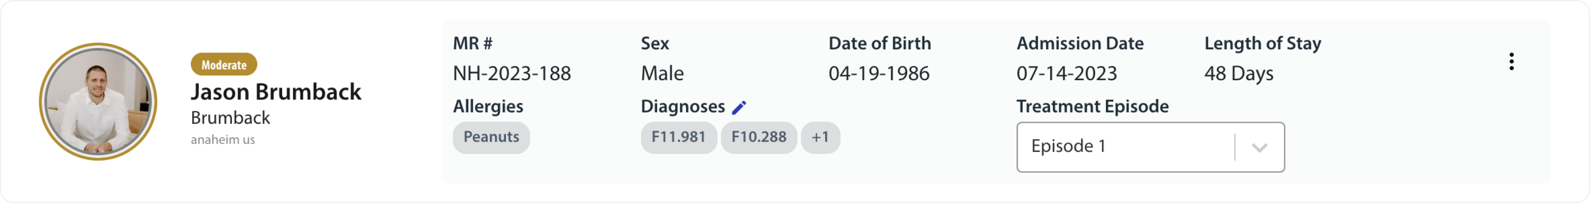Click the Male sex value
Screen dimensions: 1590x203
click(661, 73)
